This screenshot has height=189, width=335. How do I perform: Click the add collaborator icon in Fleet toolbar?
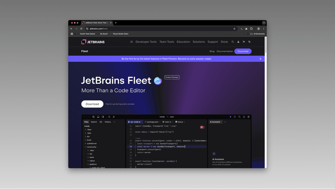tap(114, 117)
